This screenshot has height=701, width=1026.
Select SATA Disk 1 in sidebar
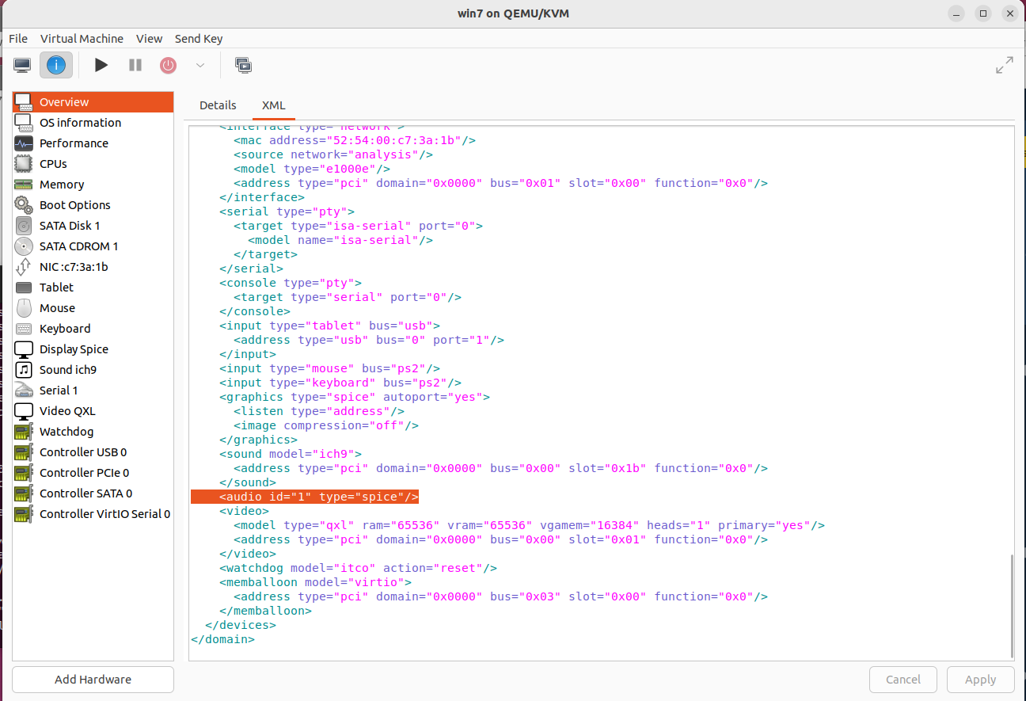[70, 226]
